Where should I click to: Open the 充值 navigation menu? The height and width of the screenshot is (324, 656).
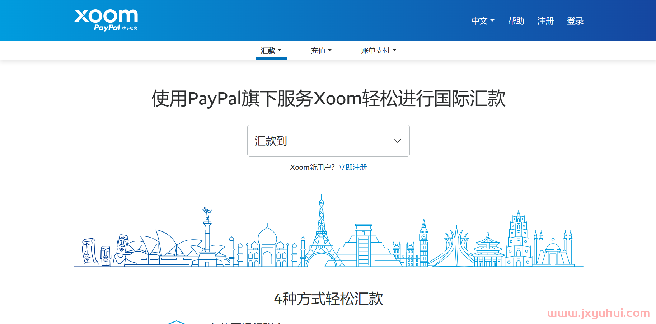tap(321, 51)
